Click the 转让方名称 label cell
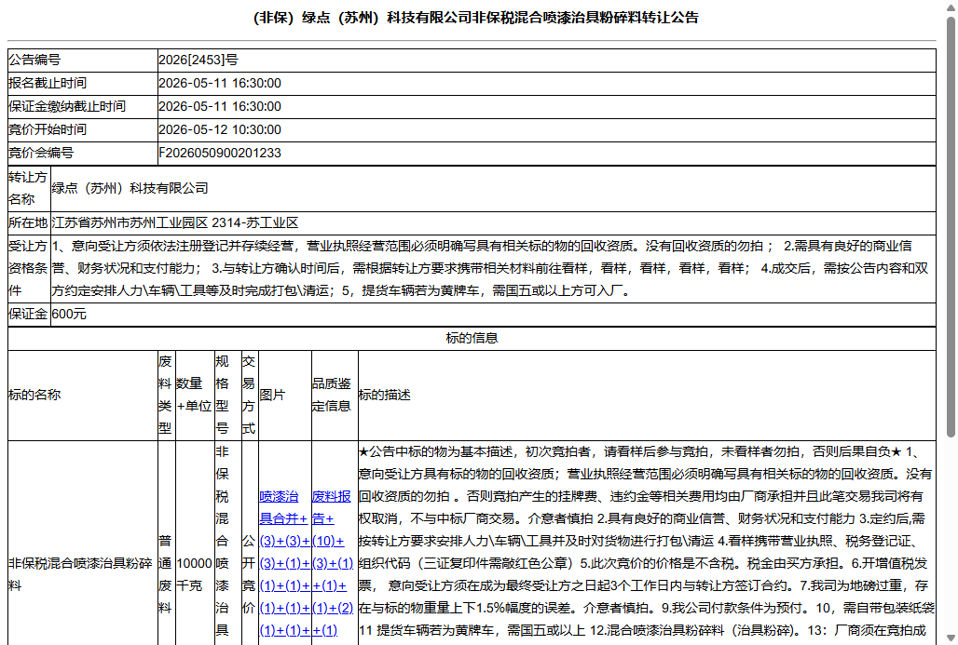The image size is (958, 645). pyautogui.click(x=29, y=189)
